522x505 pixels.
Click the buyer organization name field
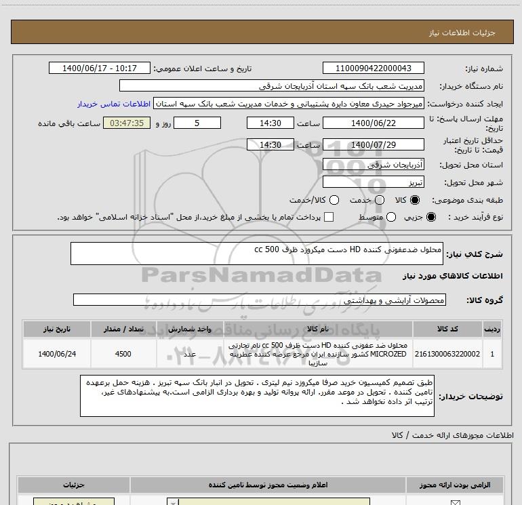[x=272, y=86]
